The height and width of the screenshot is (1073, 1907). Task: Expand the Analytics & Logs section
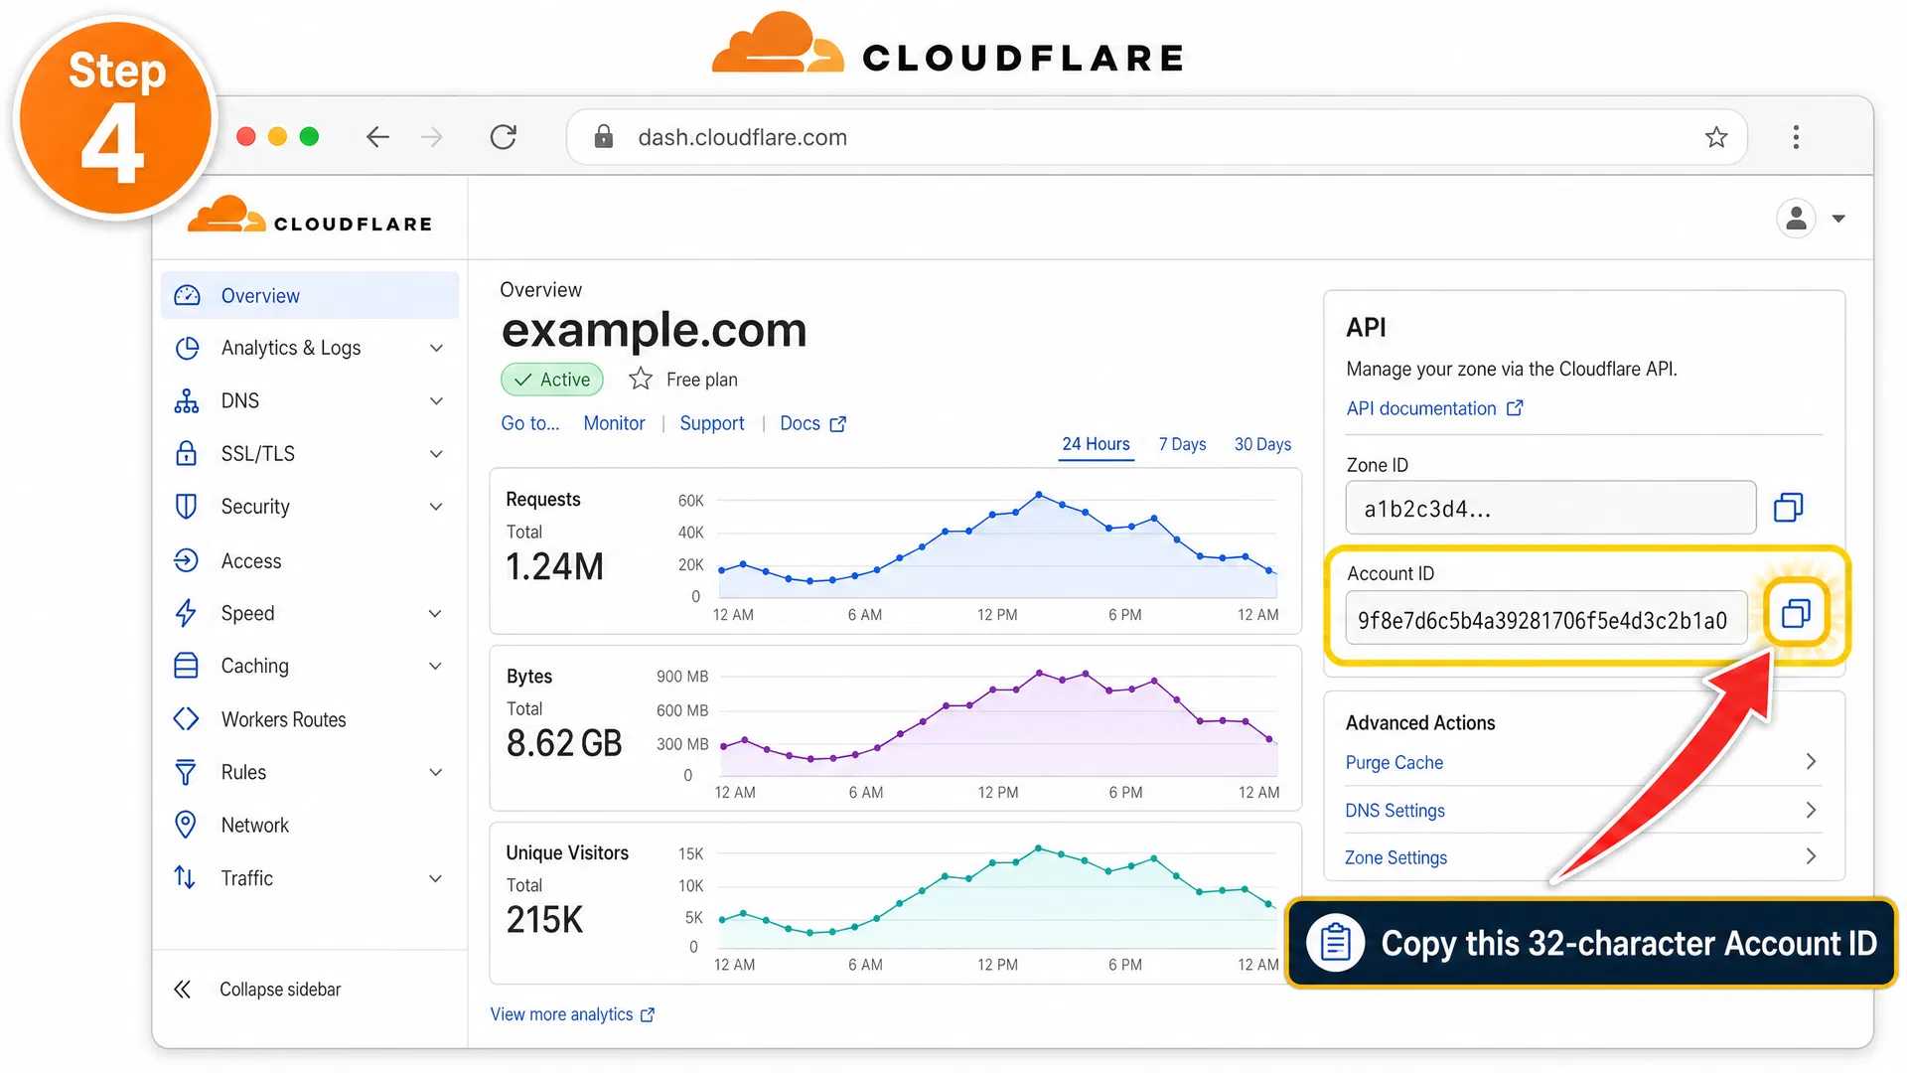(x=436, y=348)
